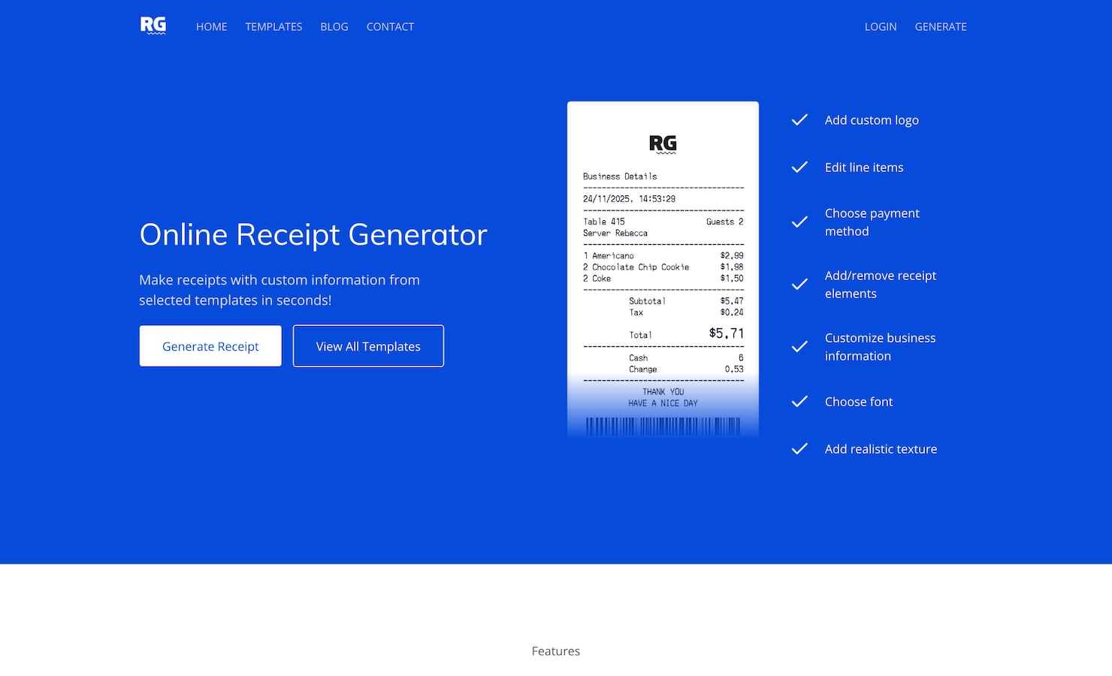The width and height of the screenshot is (1112, 676).
Task: Click the checkmark beside 'Choose font'
Action: coord(799,401)
